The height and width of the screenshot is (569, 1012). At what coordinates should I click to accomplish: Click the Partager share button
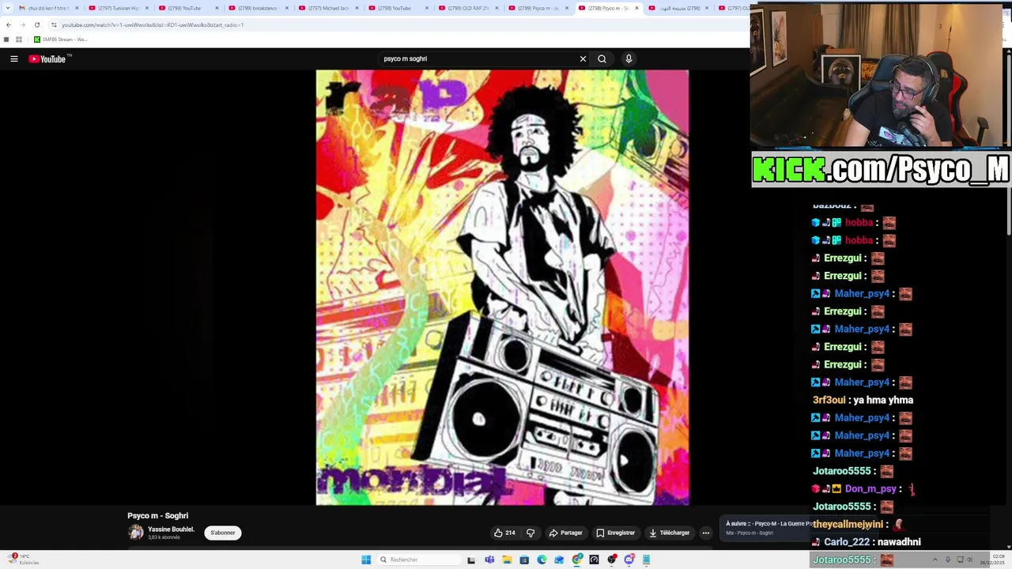(x=565, y=533)
